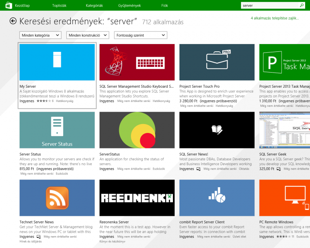Open the teal Server Status tile
This screenshot has width=310, height=248.
click(x=57, y=130)
